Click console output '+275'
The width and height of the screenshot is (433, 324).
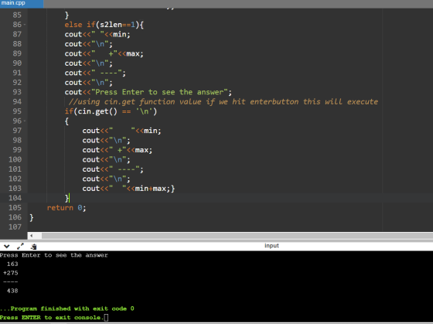coord(11,273)
